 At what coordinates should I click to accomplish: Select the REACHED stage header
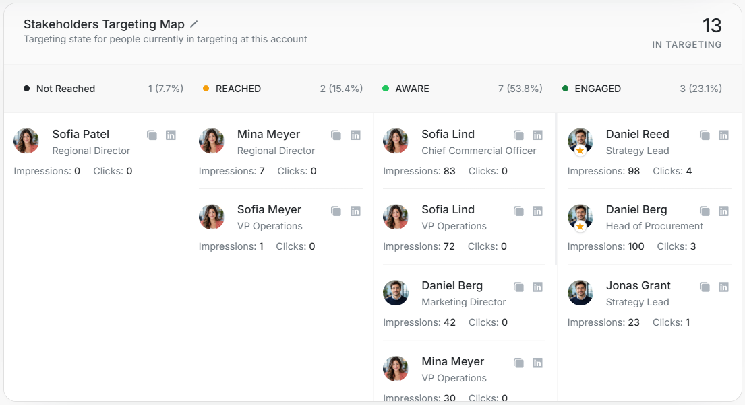coord(282,89)
